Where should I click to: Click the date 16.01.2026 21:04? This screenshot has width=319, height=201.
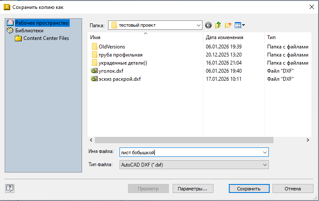coord(224,63)
